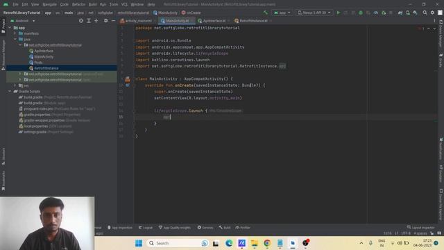Open Windows Start menu
Image resolution: width=444 pixels, height=250 pixels.
pyautogui.click(x=139, y=243)
